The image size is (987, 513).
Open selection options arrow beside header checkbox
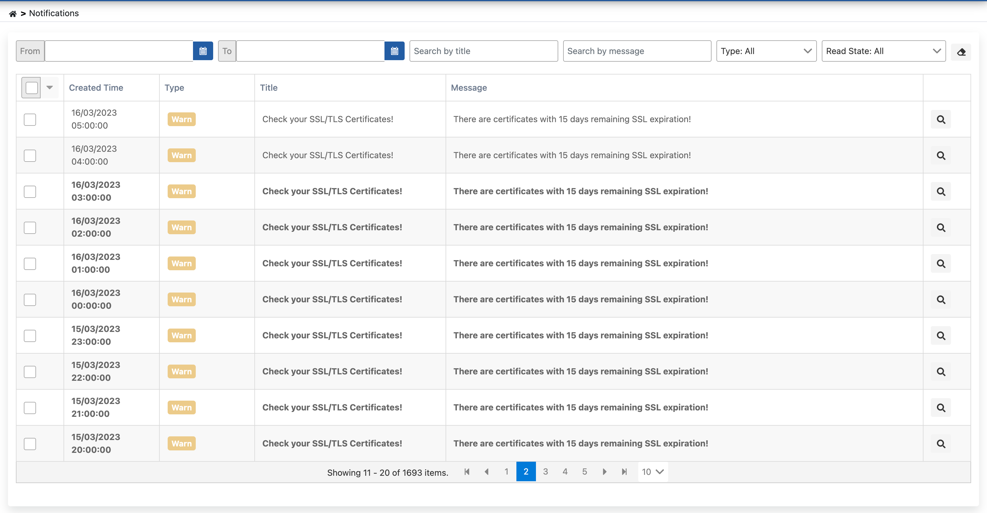50,88
